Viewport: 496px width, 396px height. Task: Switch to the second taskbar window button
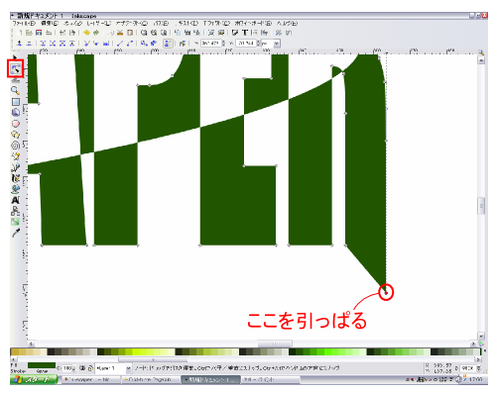pos(150,379)
